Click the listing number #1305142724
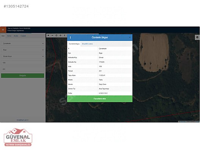The image size is (200, 150). point(16,6)
